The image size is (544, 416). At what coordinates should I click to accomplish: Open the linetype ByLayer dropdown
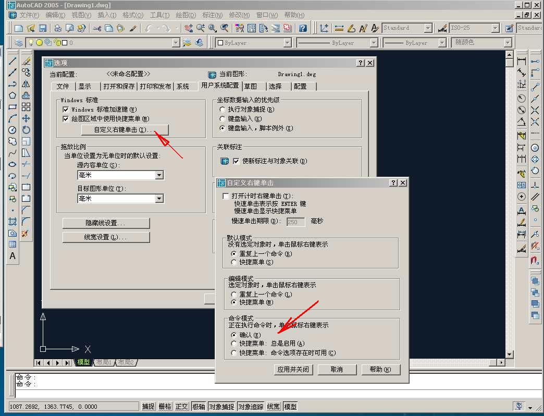click(374, 43)
